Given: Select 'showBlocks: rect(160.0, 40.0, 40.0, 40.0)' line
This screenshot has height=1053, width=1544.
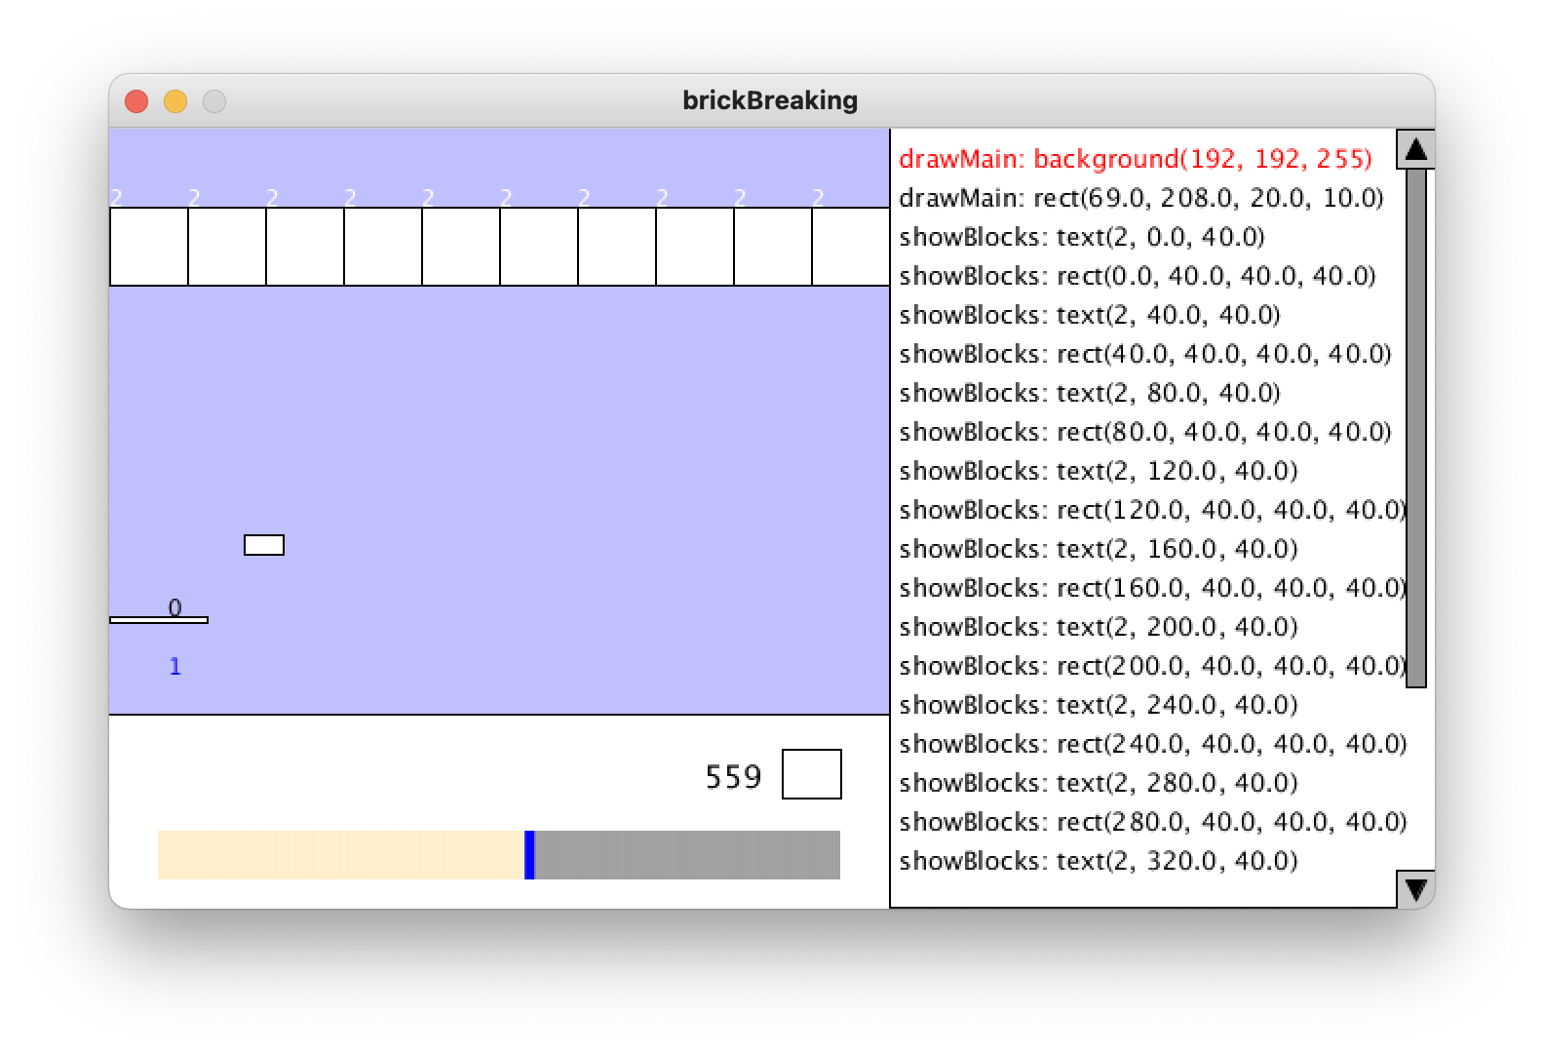Looking at the screenshot, I should click(1152, 588).
